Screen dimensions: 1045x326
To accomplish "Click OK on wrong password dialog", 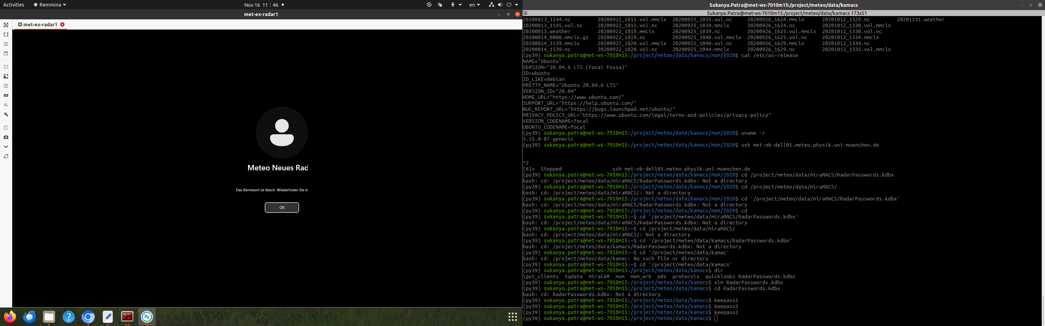I will (x=282, y=208).
